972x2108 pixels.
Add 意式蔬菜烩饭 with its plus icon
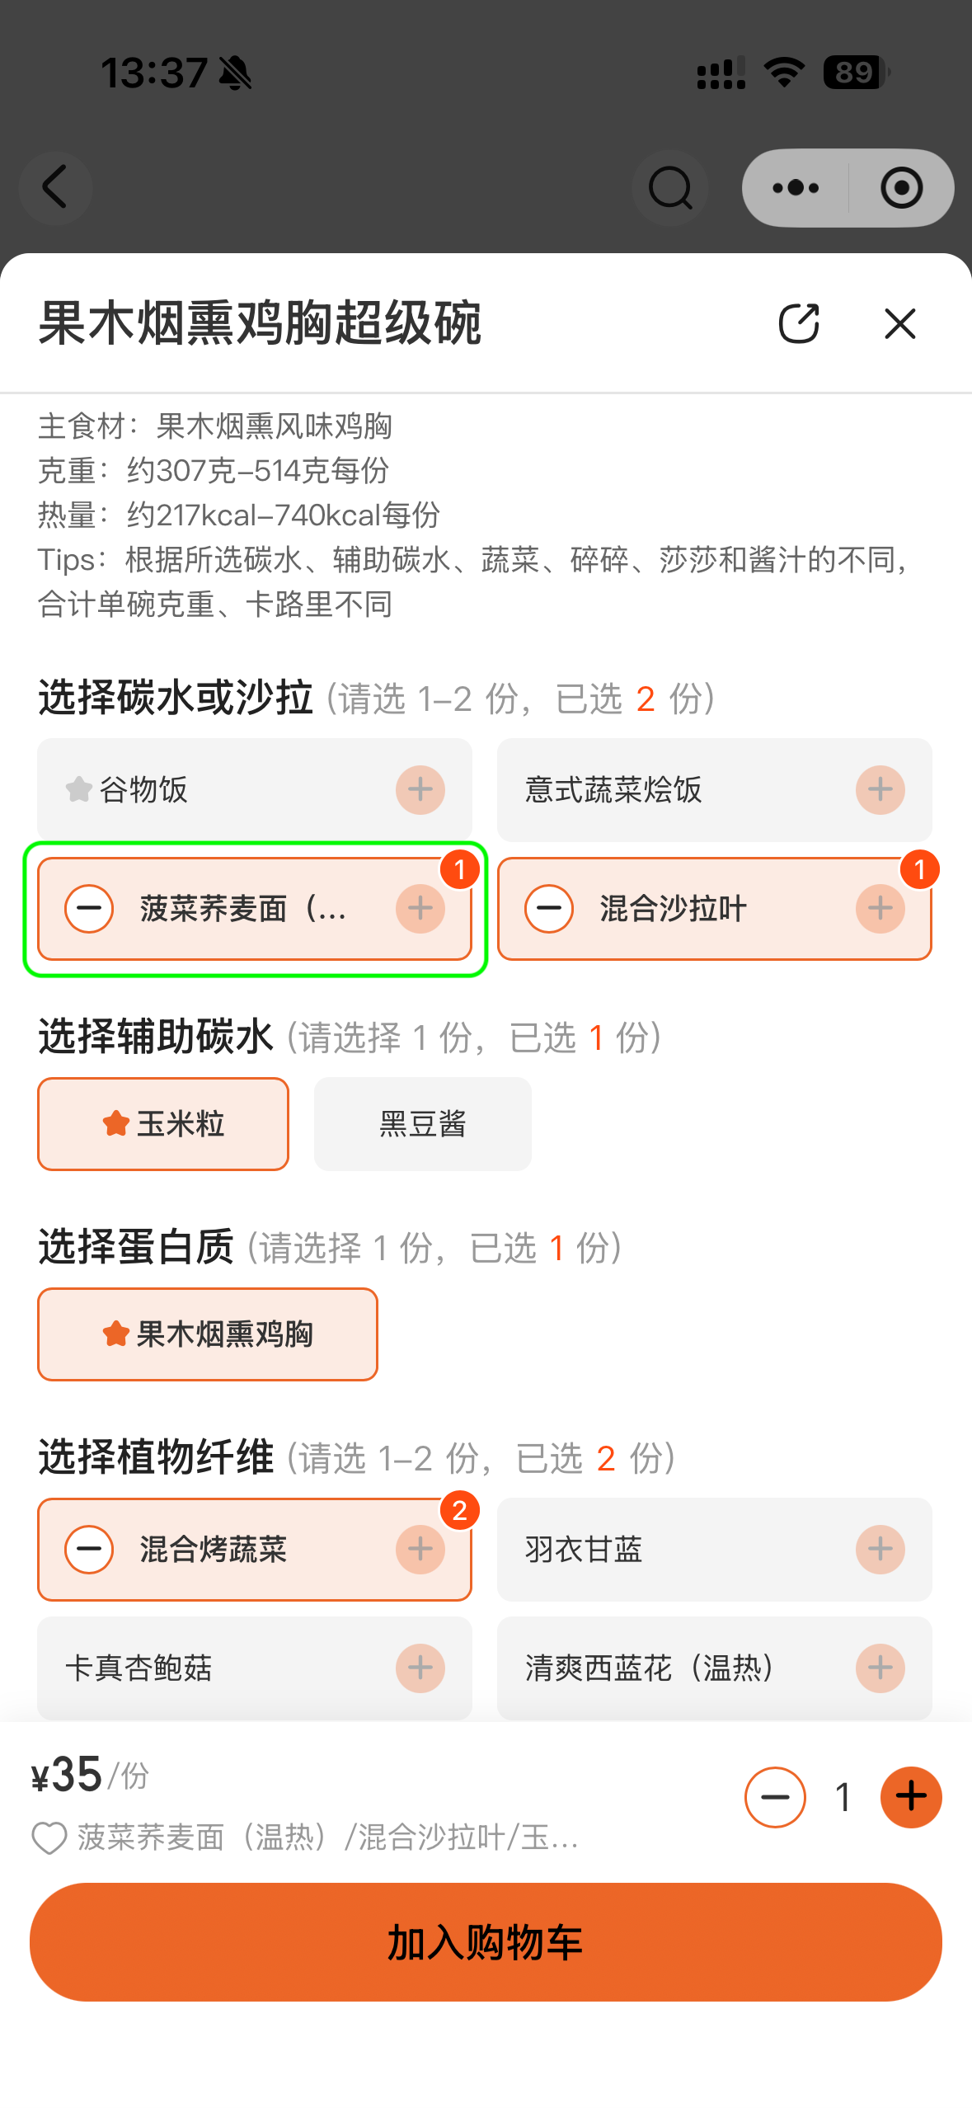(x=880, y=790)
